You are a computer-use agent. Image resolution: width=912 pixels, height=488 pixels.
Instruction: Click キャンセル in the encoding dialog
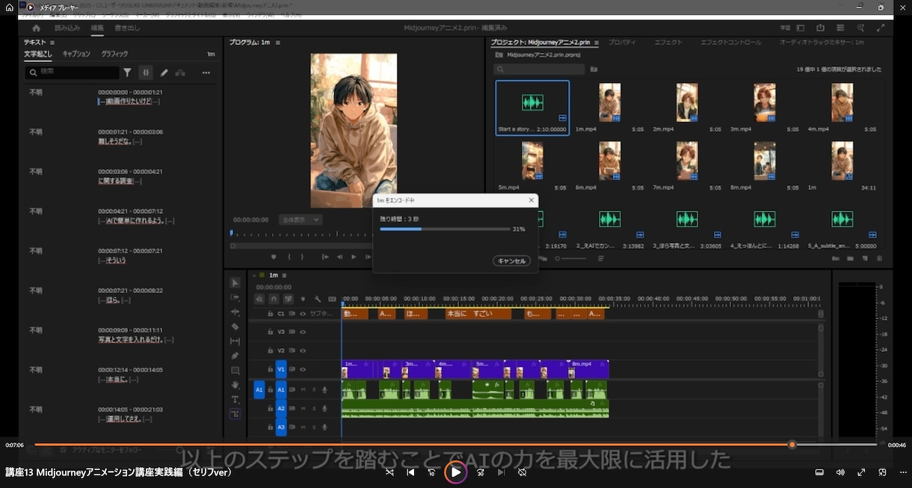pos(512,261)
